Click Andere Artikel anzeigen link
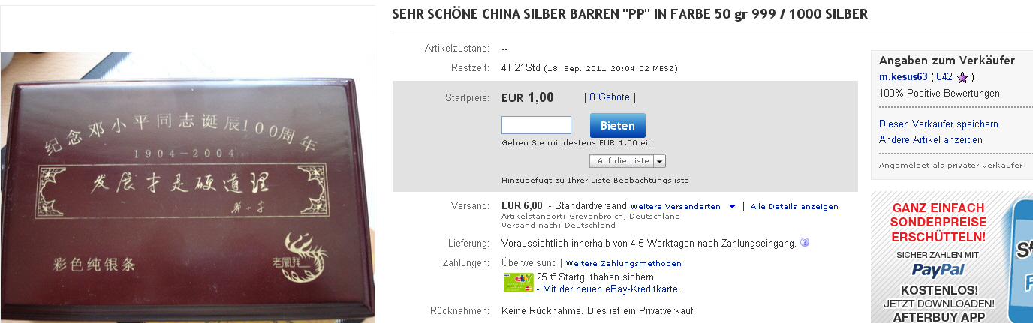 click(930, 140)
